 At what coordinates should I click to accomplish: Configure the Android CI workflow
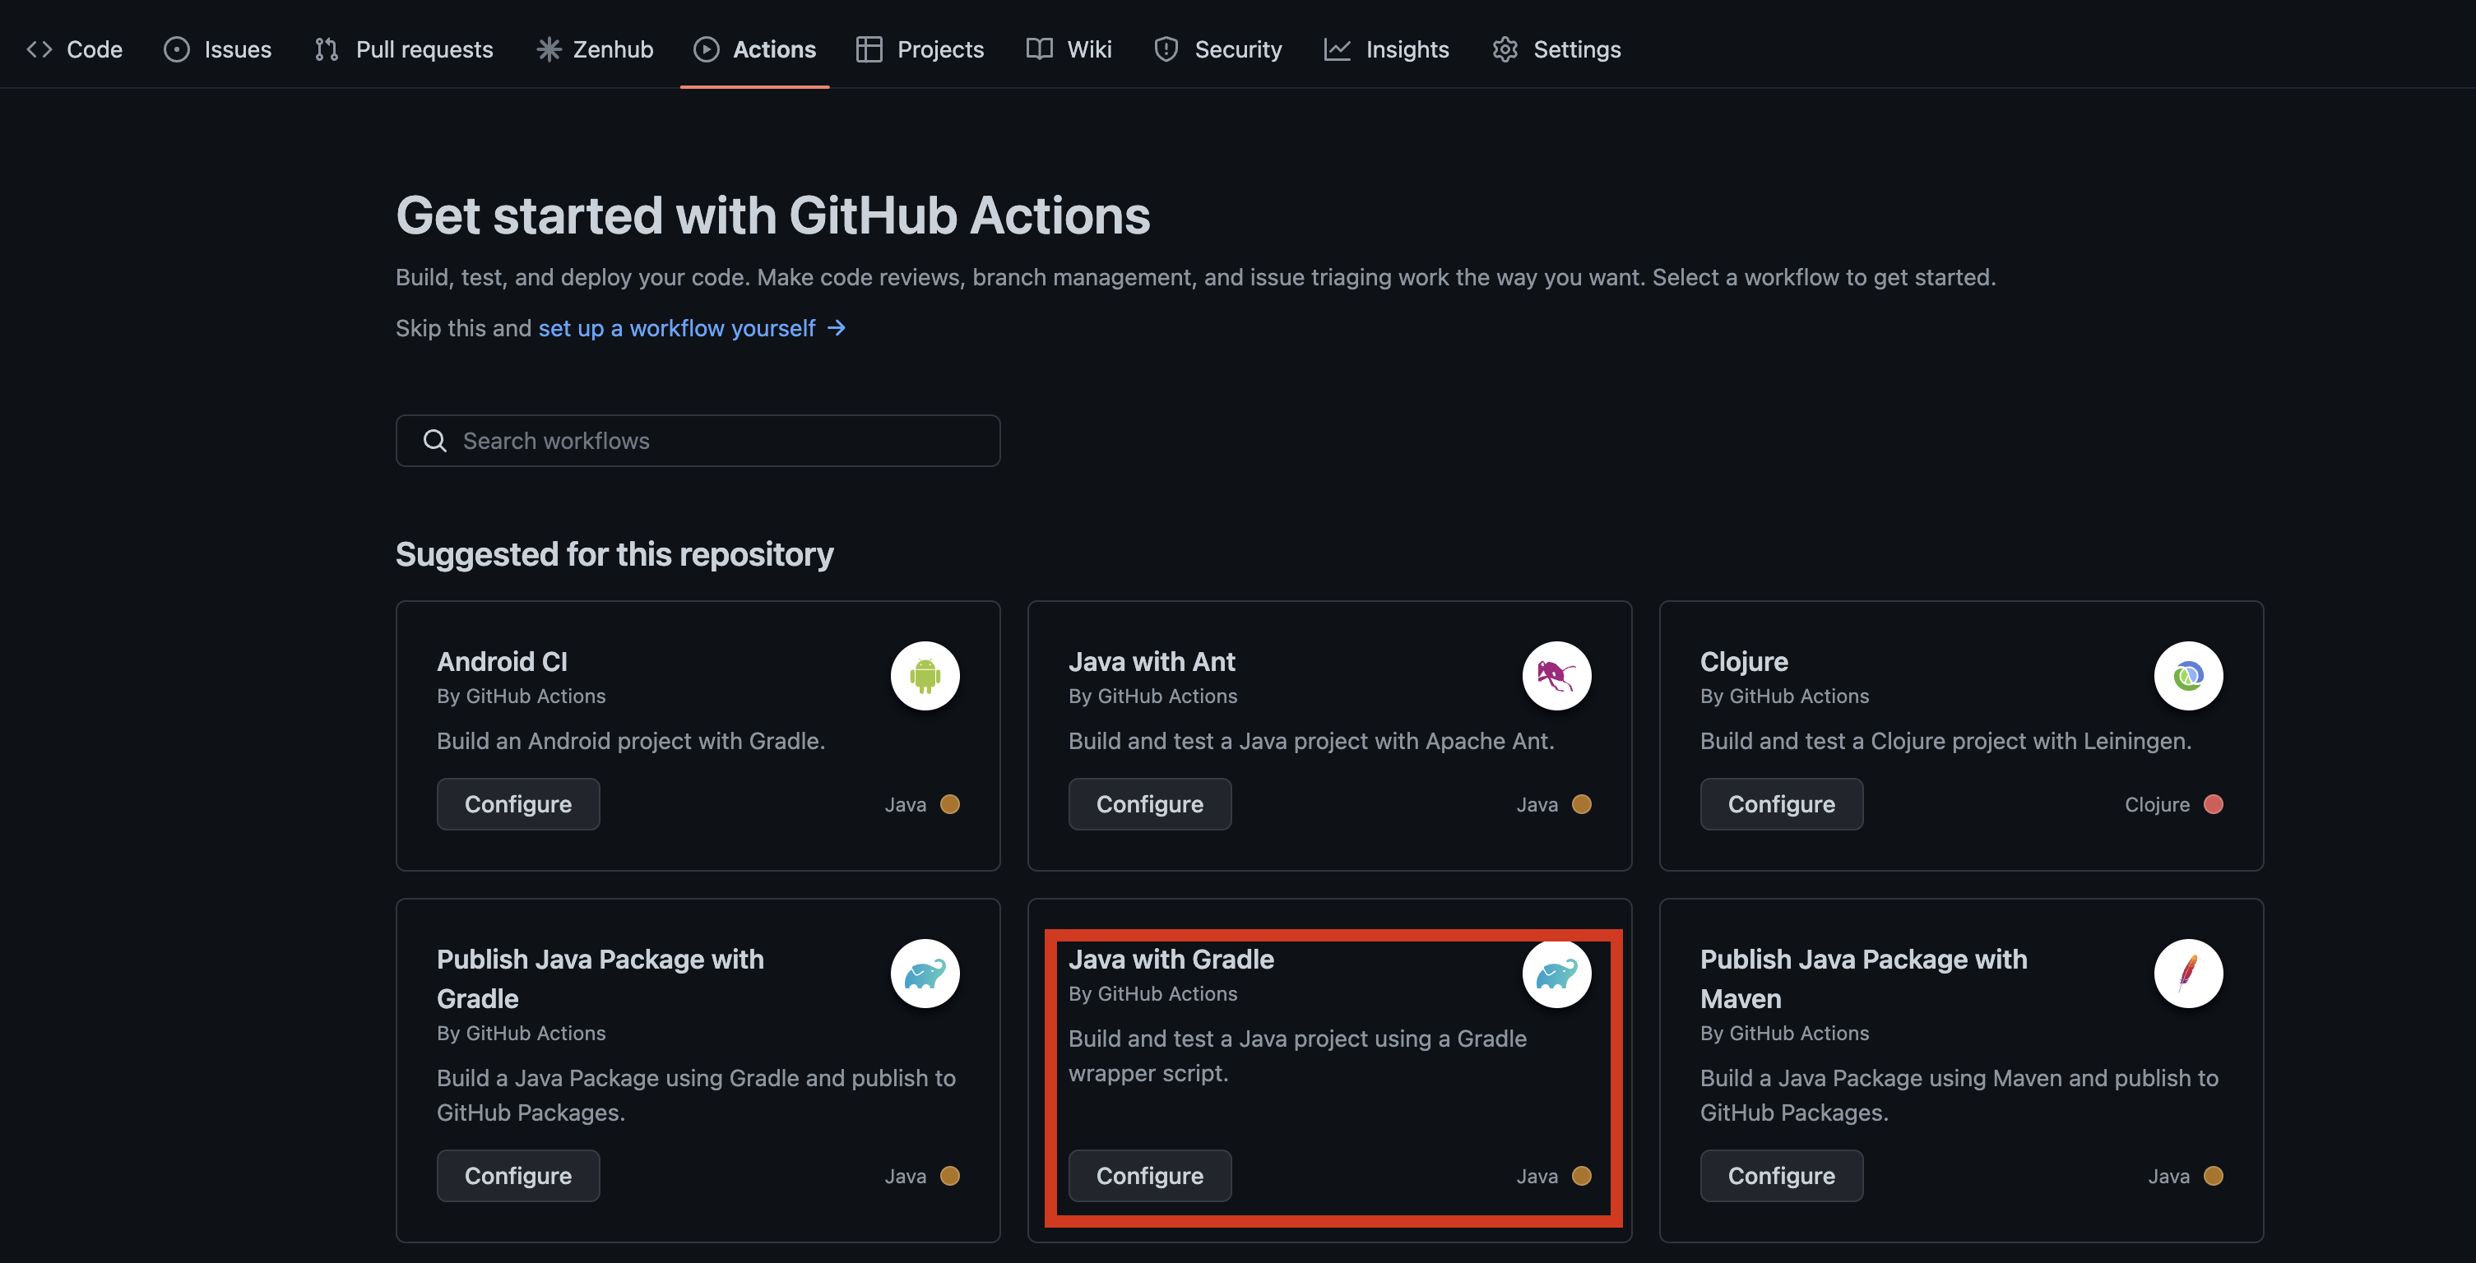[518, 804]
